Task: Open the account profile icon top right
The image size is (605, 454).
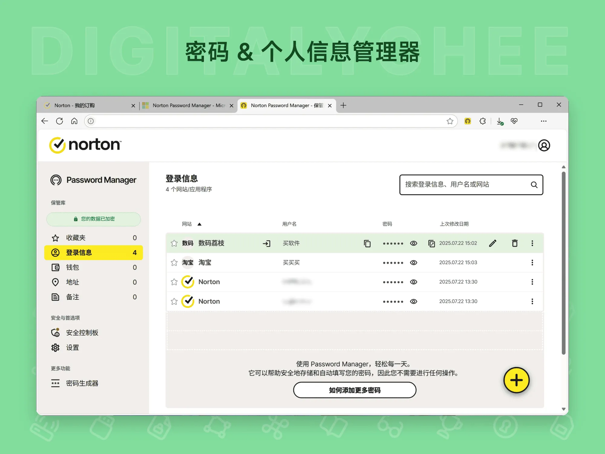Action: pos(544,145)
